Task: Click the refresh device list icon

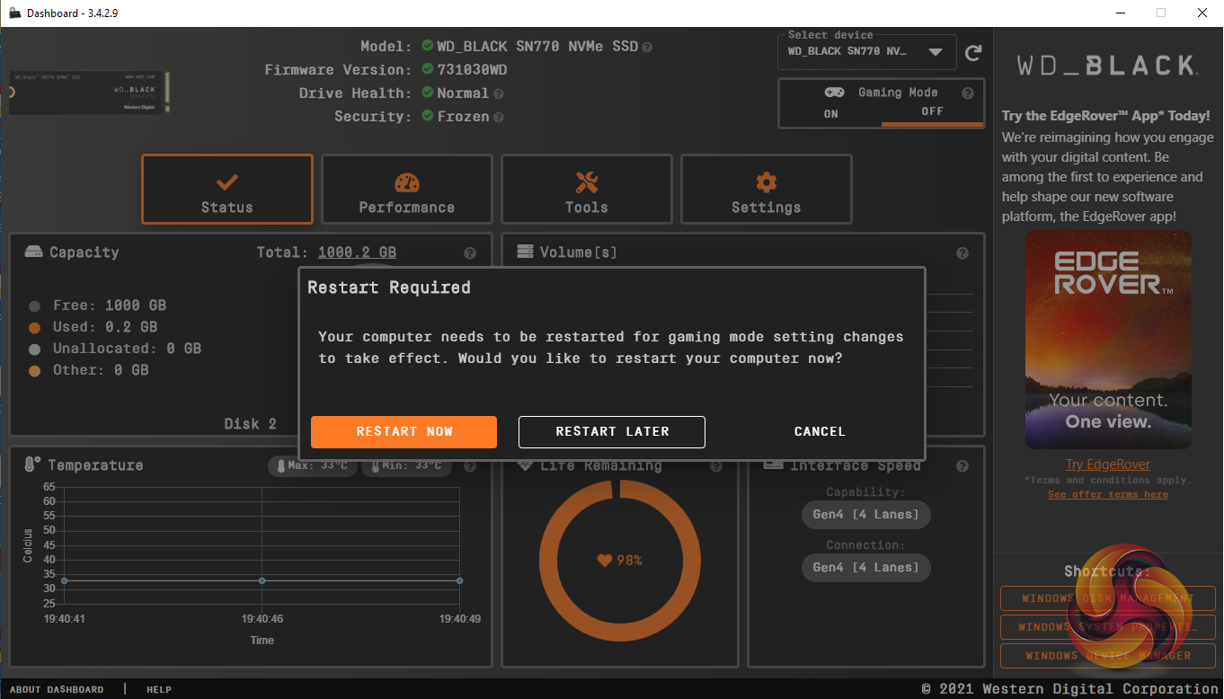Action: 973,53
